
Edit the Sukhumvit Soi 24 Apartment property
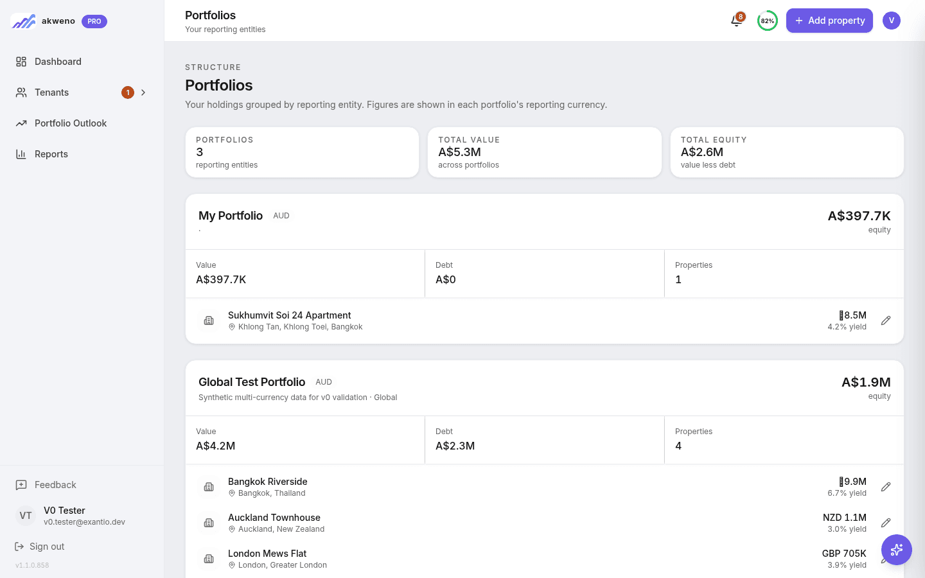coord(886,320)
